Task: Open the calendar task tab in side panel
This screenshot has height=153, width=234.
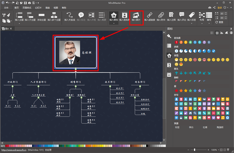Action: pos(169,74)
